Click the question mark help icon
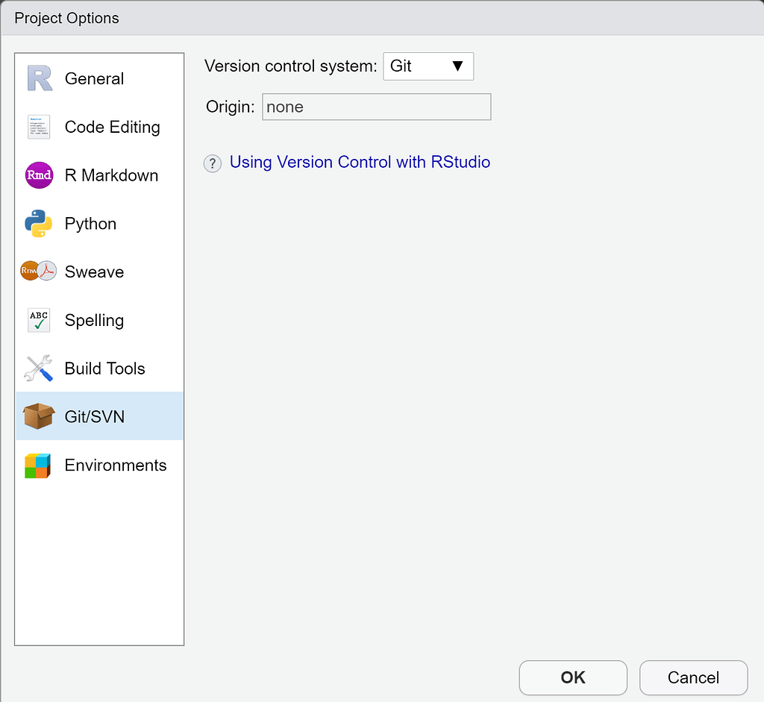The width and height of the screenshot is (764, 702). [212, 163]
